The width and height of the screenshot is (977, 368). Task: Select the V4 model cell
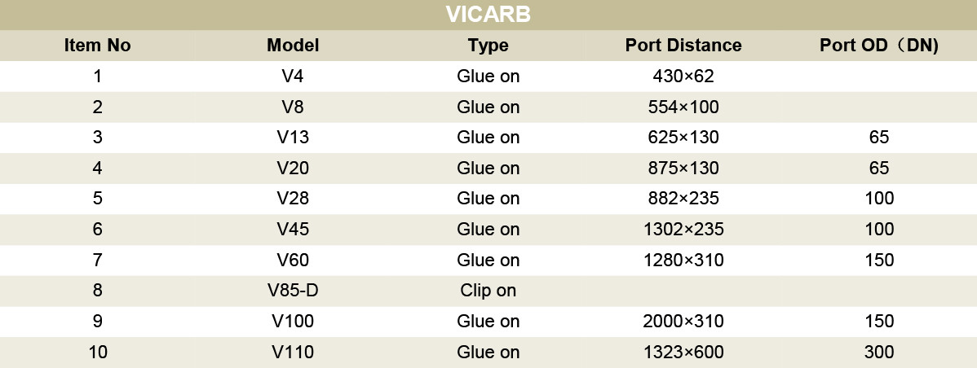click(x=293, y=77)
